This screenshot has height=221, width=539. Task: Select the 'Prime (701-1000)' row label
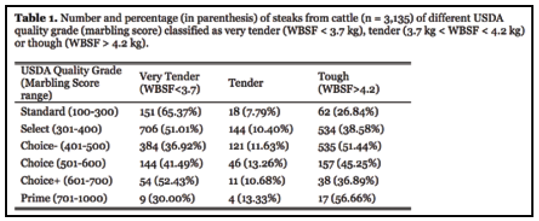[x=62, y=197]
